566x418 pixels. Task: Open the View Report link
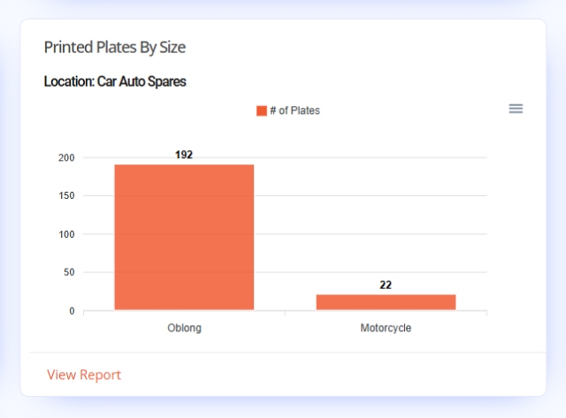pyautogui.click(x=84, y=375)
